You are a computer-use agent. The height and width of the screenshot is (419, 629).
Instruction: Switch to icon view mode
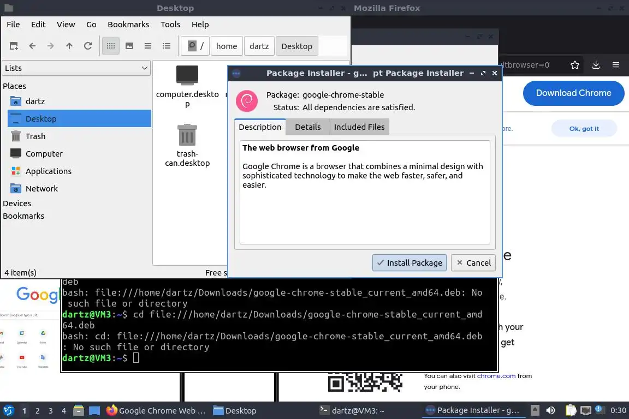tap(111, 46)
